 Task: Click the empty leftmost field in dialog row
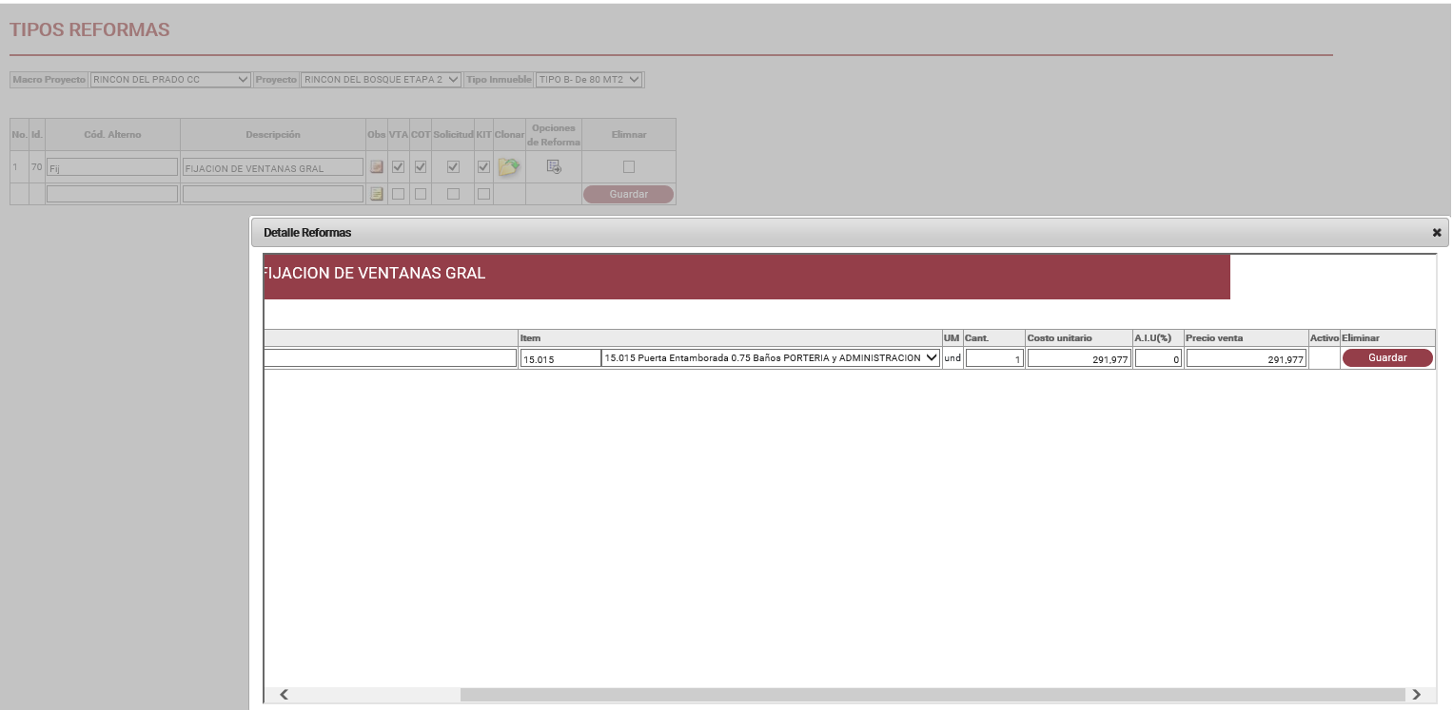390,358
